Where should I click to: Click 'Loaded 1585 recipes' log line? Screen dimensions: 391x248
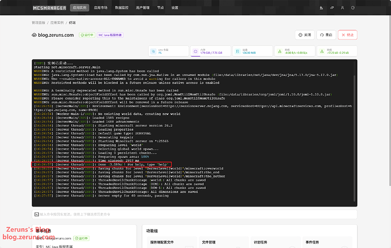[82, 118]
